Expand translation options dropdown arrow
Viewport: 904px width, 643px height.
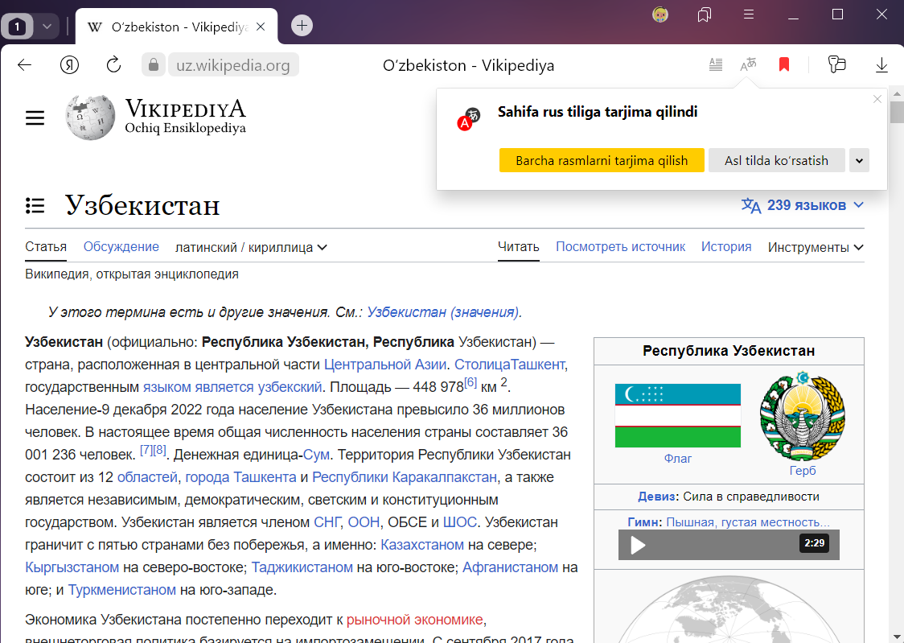click(x=859, y=160)
